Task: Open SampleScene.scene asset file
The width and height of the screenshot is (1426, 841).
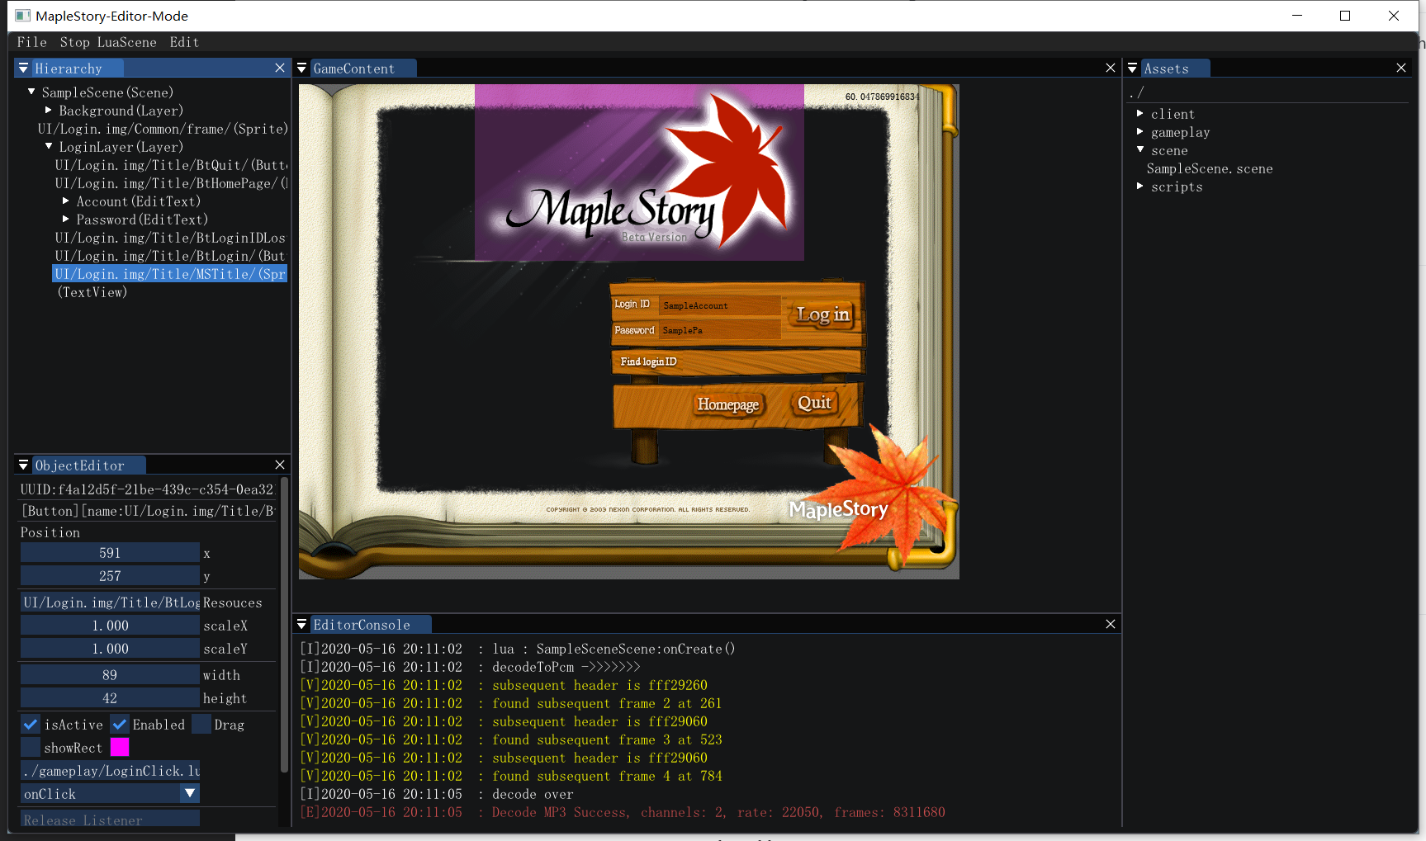Action: pyautogui.click(x=1210, y=168)
